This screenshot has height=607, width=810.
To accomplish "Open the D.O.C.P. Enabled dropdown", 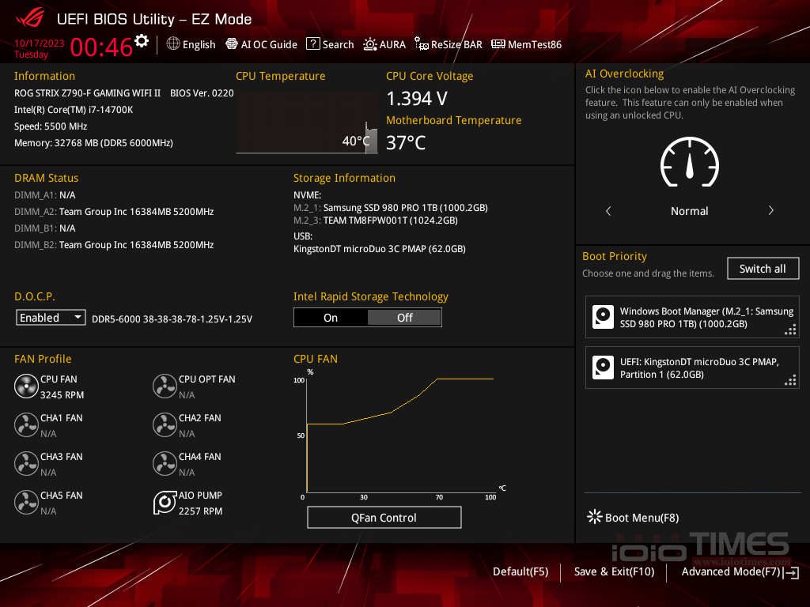I will click(x=50, y=317).
